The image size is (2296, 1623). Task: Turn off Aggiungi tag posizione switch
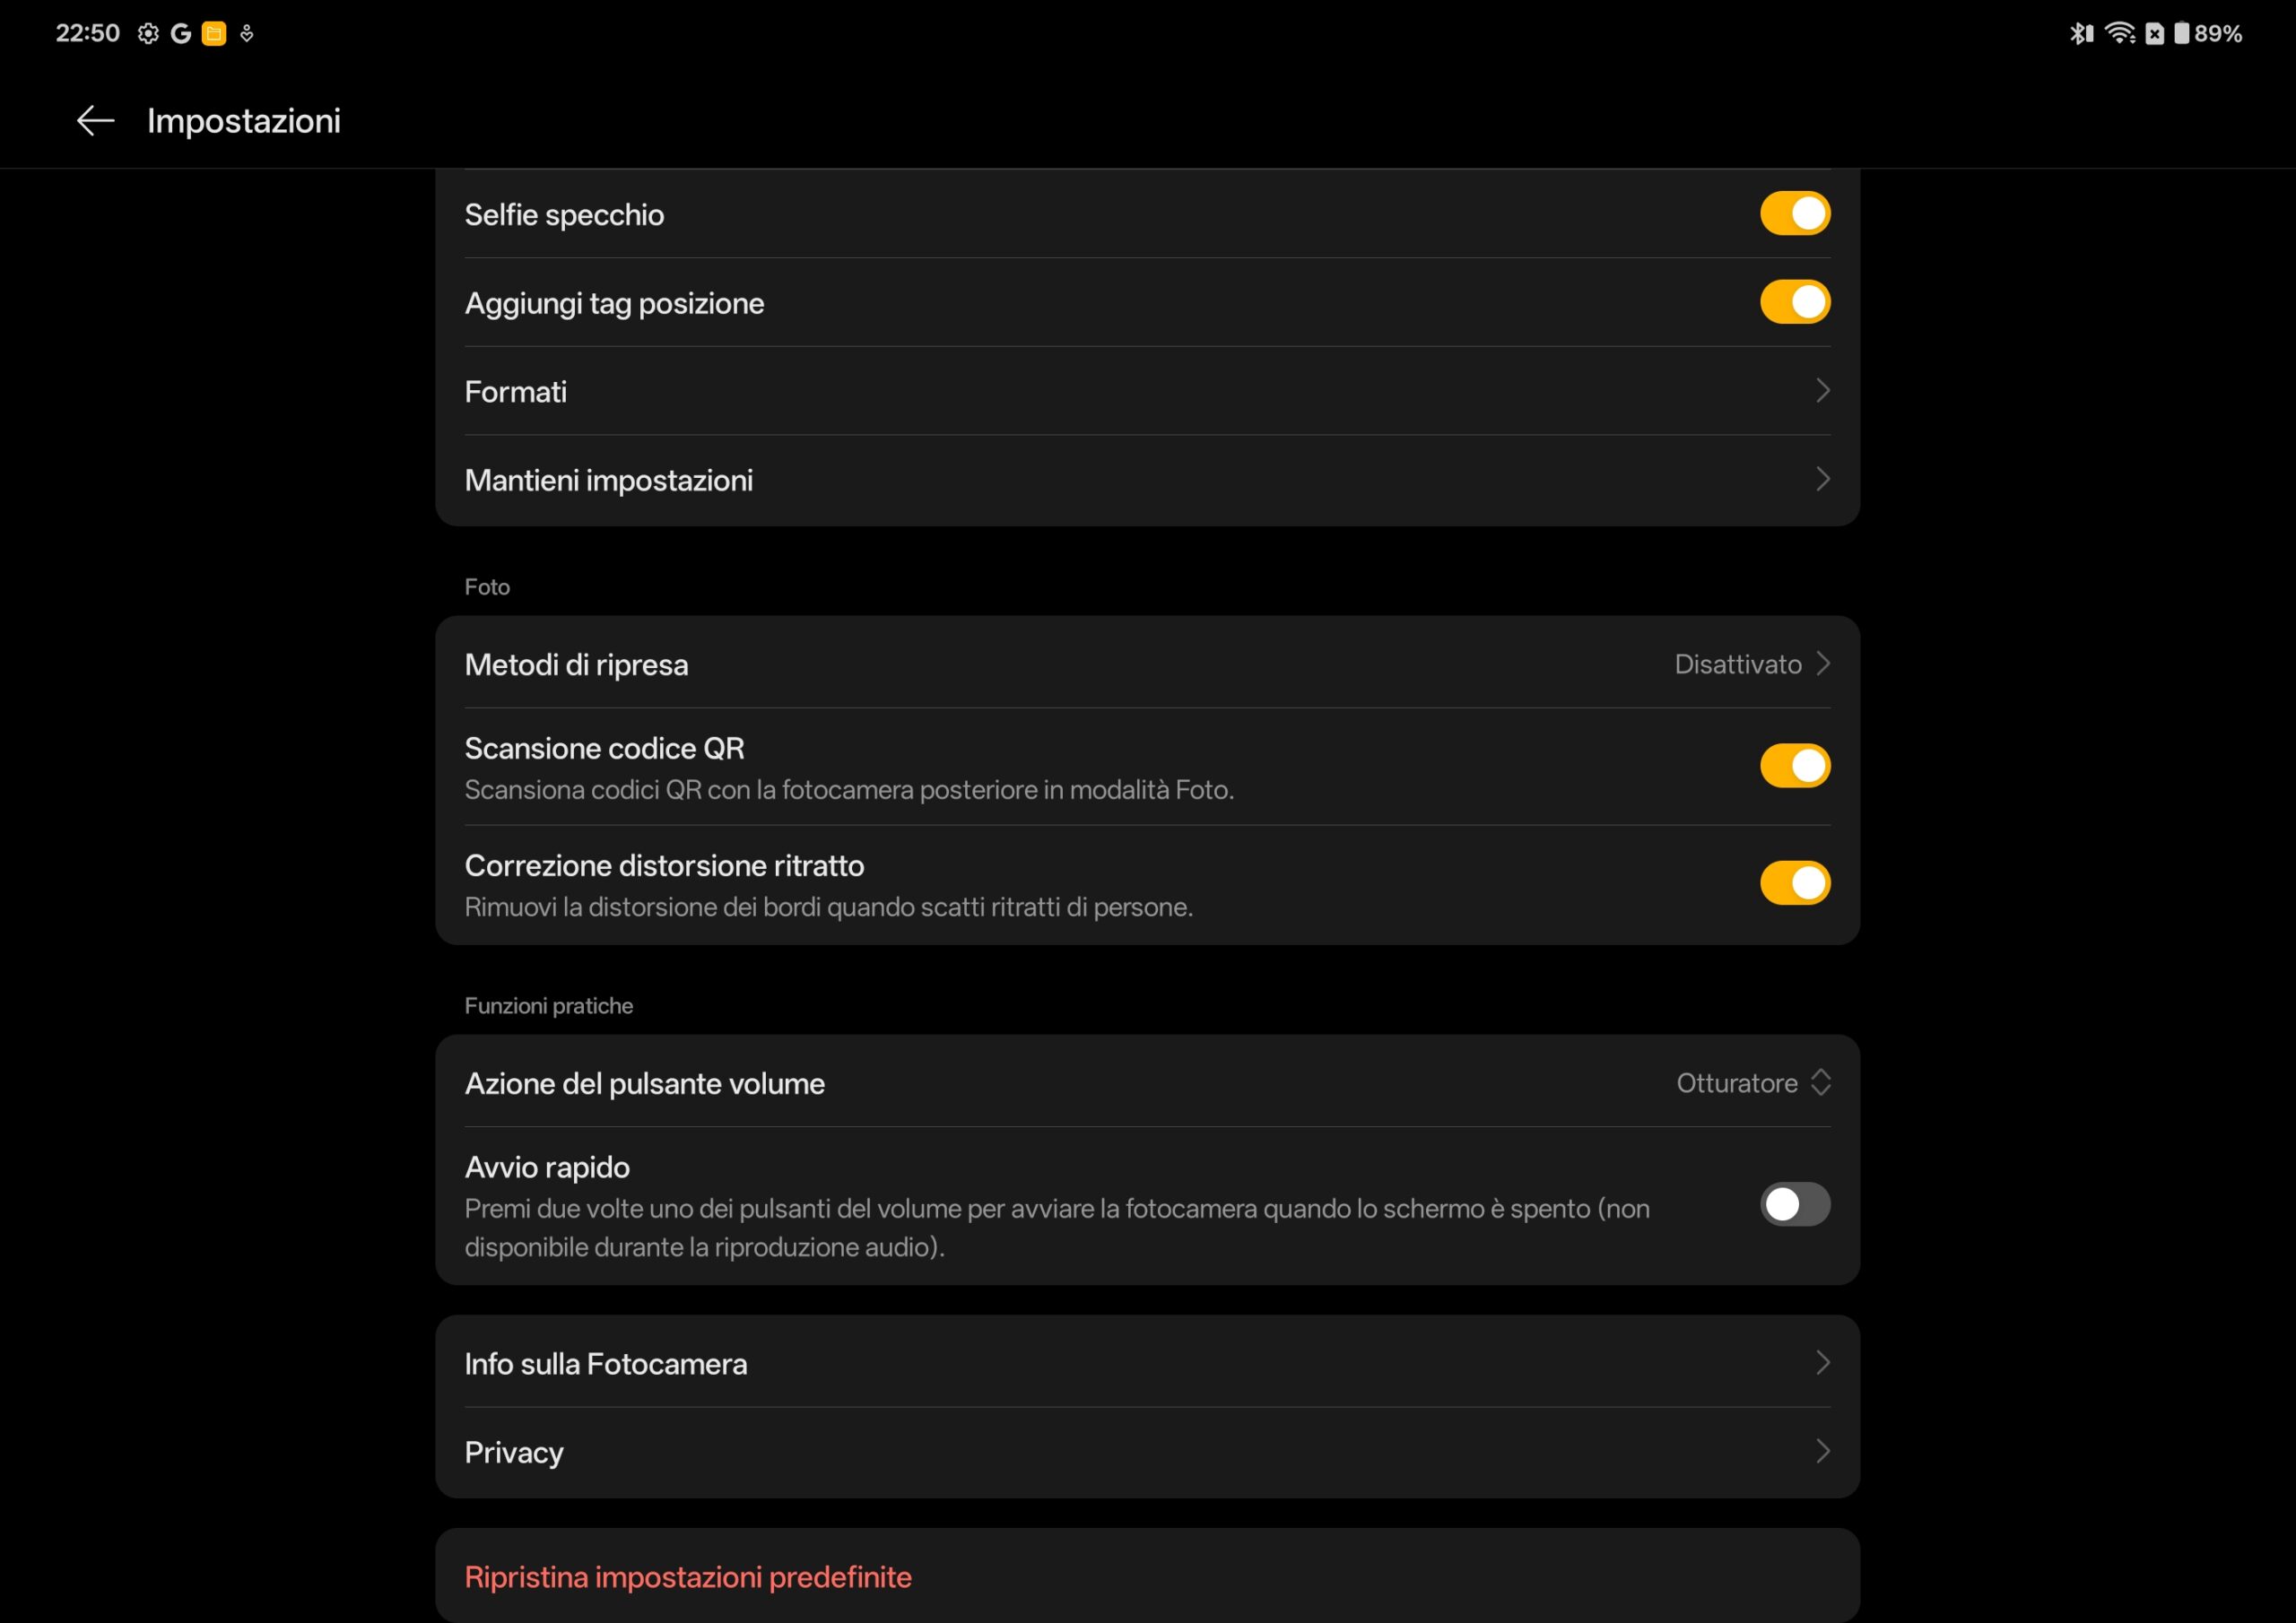pyautogui.click(x=1794, y=302)
